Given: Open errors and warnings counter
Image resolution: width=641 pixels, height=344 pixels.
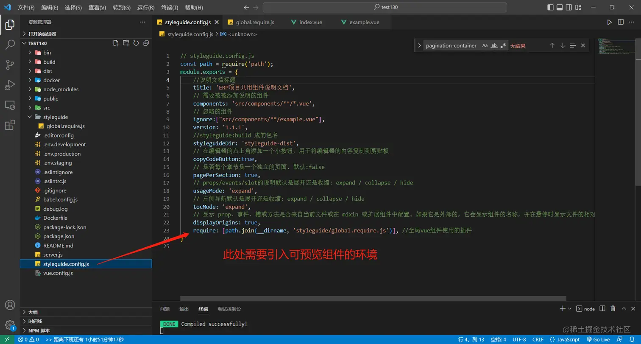Looking at the screenshot, I should 28,339.
